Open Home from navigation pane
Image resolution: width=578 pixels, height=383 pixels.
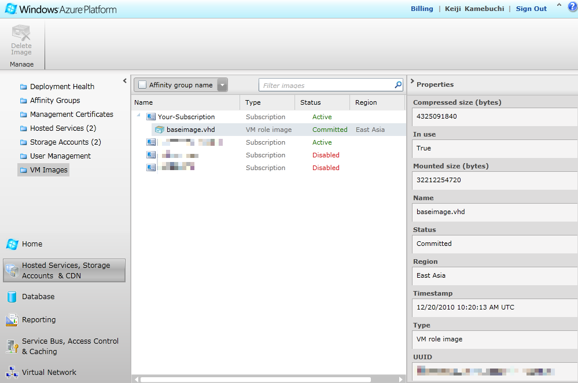point(32,244)
